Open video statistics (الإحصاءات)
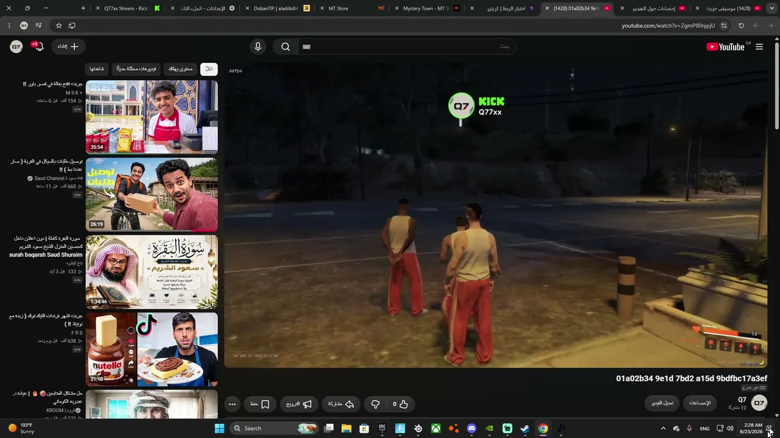This screenshot has width=780, height=438. point(700,403)
